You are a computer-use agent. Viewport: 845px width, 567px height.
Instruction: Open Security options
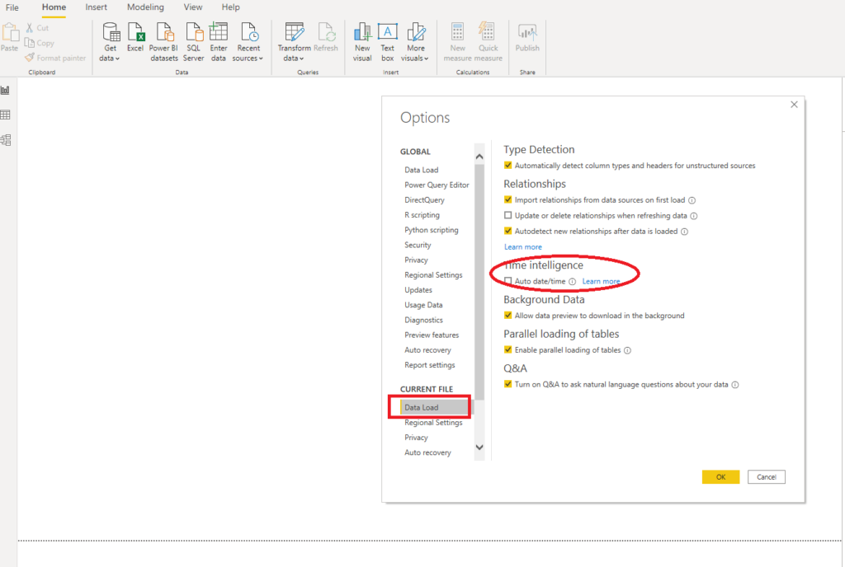(418, 246)
